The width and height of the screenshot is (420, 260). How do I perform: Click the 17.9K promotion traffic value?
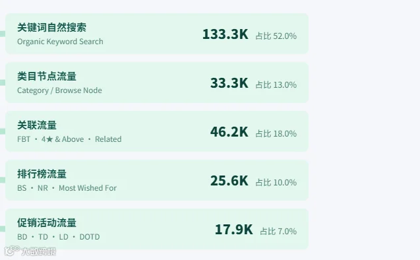234,230
